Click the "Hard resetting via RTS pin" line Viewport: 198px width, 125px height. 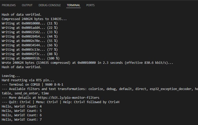click(28, 80)
